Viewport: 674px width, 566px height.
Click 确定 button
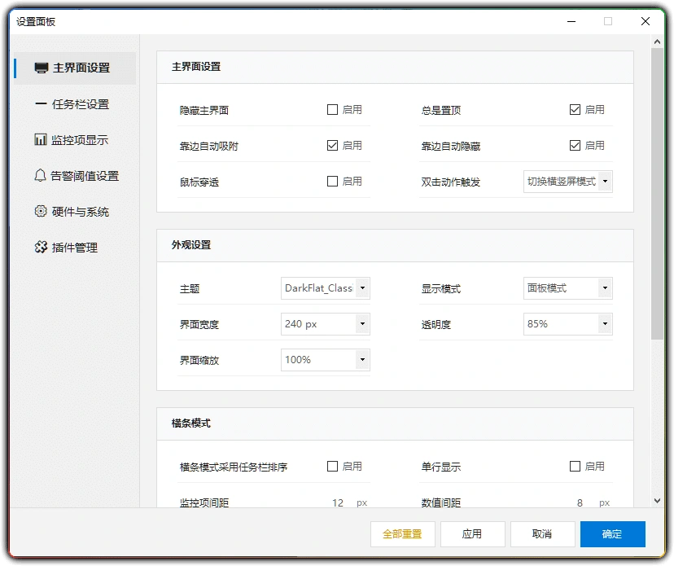pos(612,534)
